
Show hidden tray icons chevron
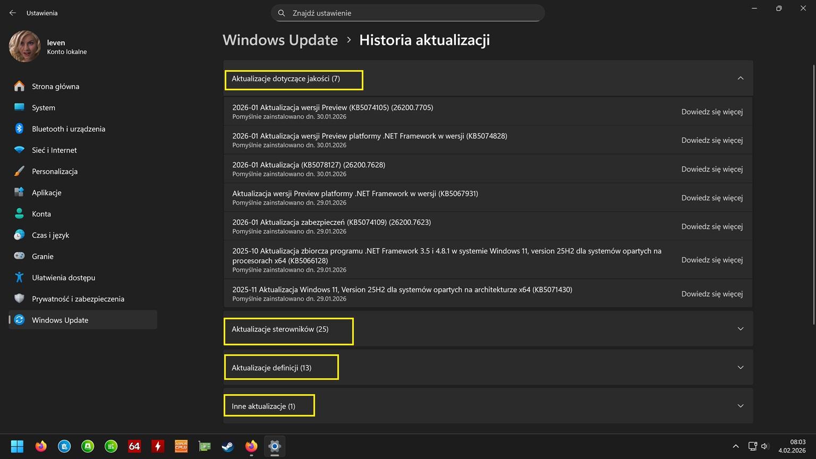pyautogui.click(x=736, y=446)
